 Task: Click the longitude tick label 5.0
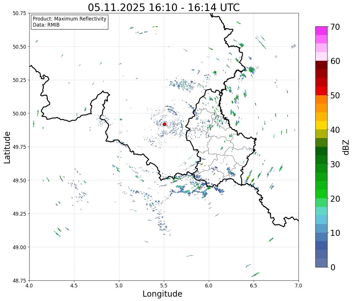119,286
